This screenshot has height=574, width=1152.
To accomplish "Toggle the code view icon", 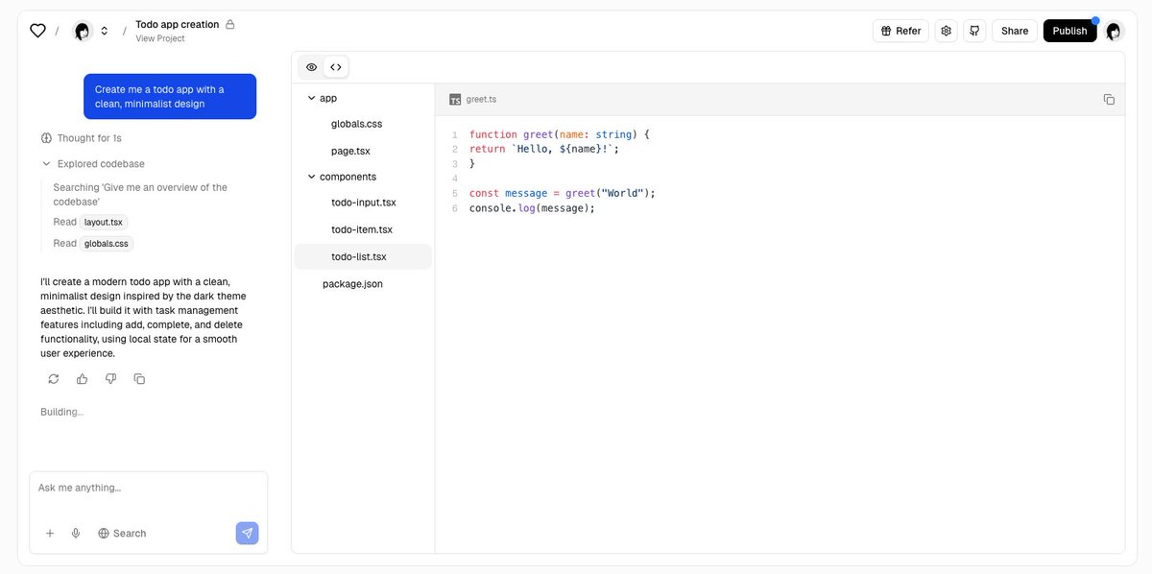I will pyautogui.click(x=335, y=66).
